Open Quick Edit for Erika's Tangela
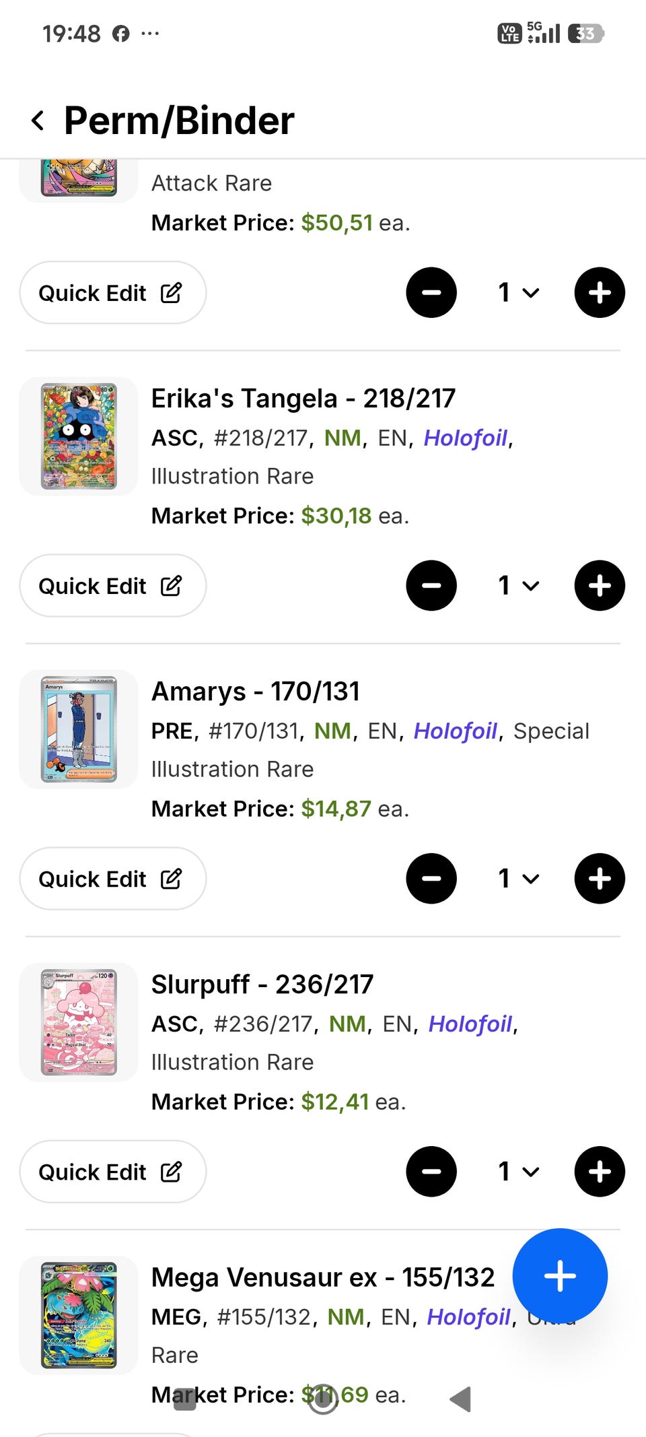Image resolution: width=646 pixels, height=1437 pixels. pos(112,586)
